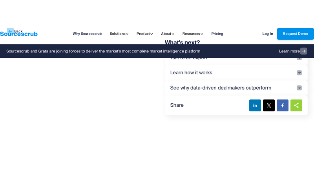314x176 pixels.
Task: Open the green ShareThis sharing icon
Action: pyautogui.click(x=296, y=105)
